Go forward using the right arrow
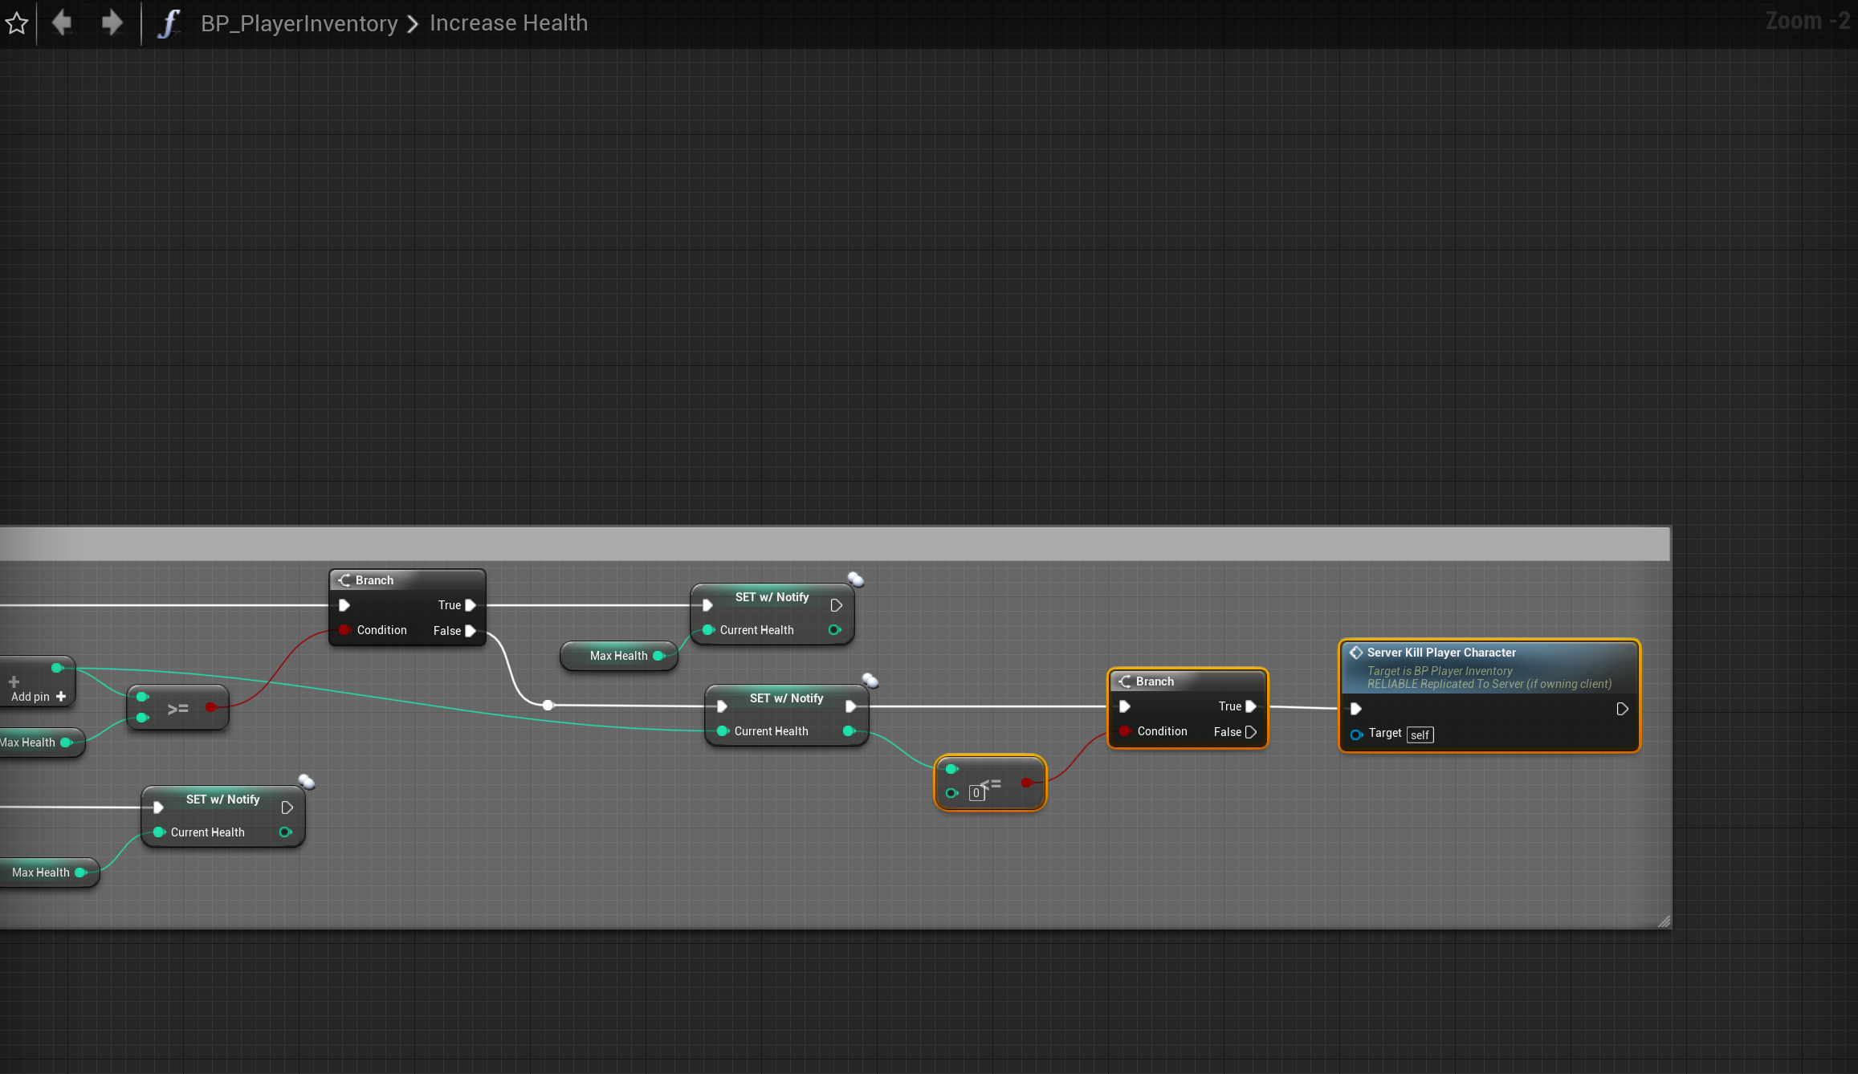This screenshot has height=1074, width=1858. tap(112, 22)
